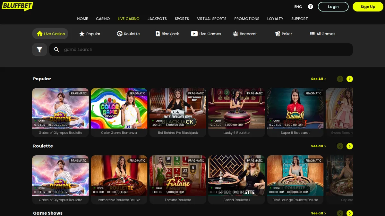
Task: Click '100.00 EUR - 100,000.00 EUR' bet limits
Action: [x=288, y=192]
